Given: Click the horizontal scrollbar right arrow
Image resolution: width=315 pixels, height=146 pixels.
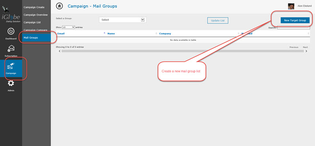Looking at the screenshot, I should [306, 51].
